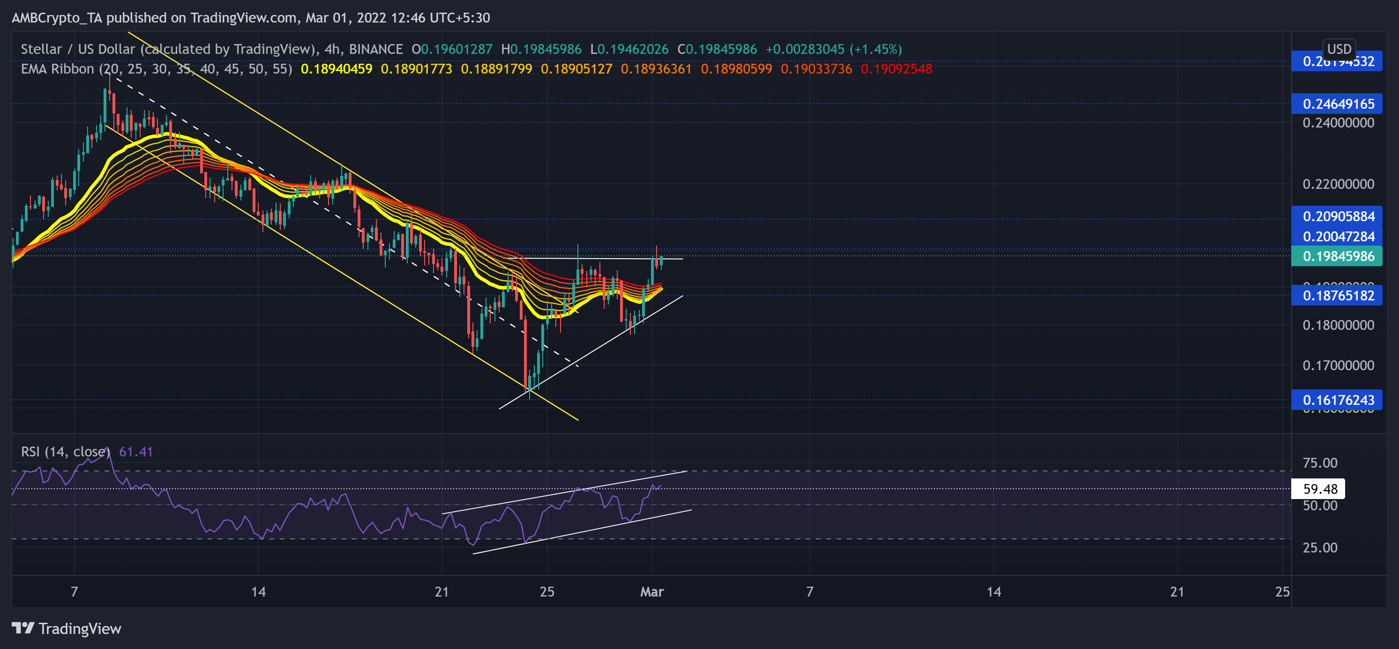Click the 0.20905884 price level label

click(x=1337, y=216)
